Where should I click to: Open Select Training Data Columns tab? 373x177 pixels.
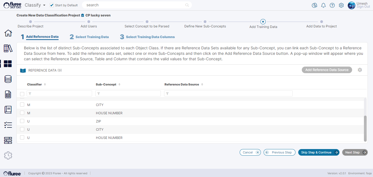coord(150,37)
